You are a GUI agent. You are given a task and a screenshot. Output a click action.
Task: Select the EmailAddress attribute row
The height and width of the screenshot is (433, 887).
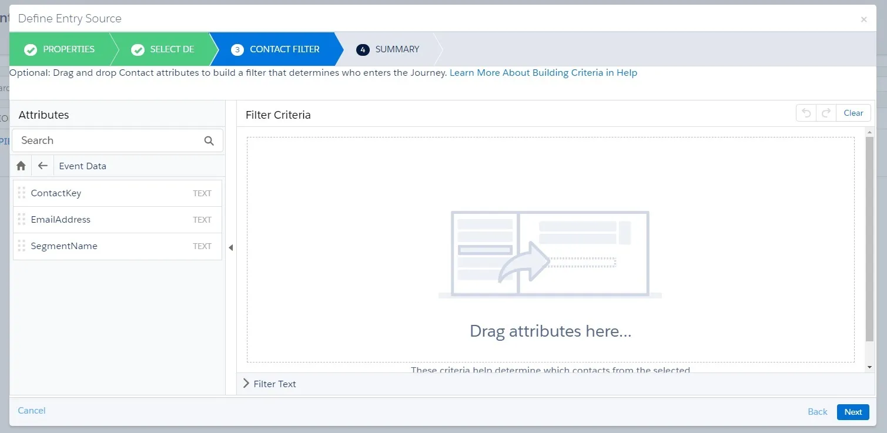point(88,219)
